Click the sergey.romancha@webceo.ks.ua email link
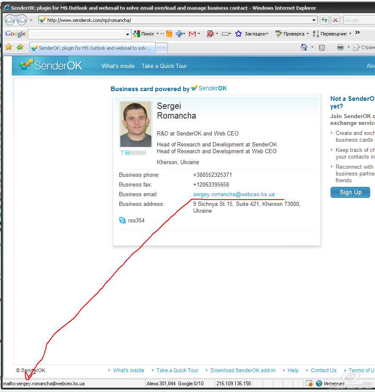 click(x=234, y=195)
